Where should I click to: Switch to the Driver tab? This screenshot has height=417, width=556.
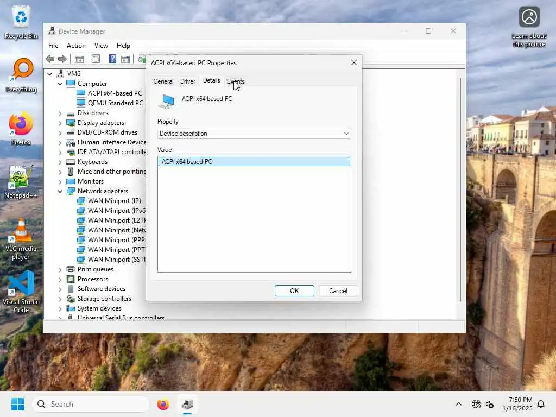[x=187, y=81]
